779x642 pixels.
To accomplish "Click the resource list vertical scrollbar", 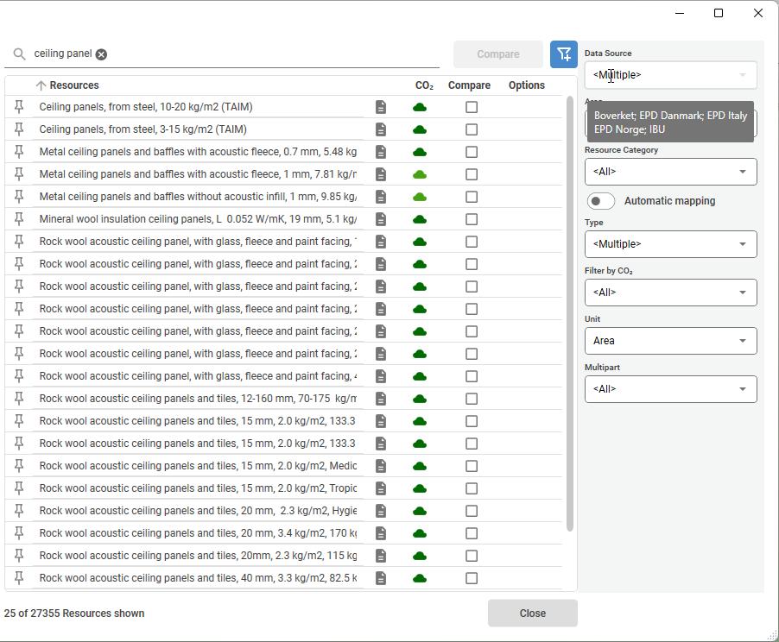I will point(569,311).
